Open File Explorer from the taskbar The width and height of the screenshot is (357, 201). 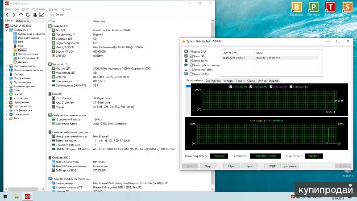click(x=17, y=197)
